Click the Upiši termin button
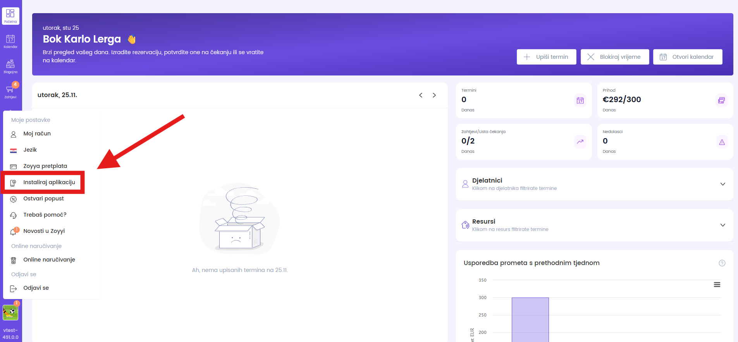 coord(546,57)
